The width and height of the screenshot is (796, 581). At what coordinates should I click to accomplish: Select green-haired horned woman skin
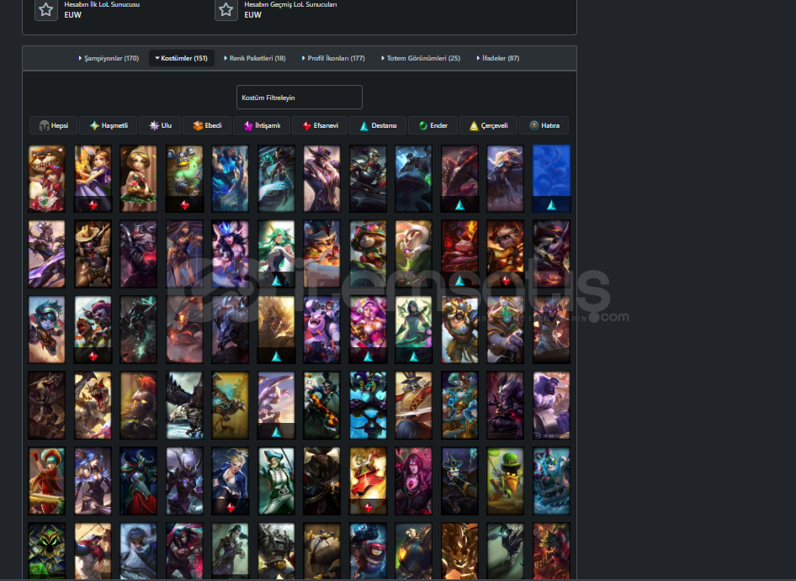[276, 254]
